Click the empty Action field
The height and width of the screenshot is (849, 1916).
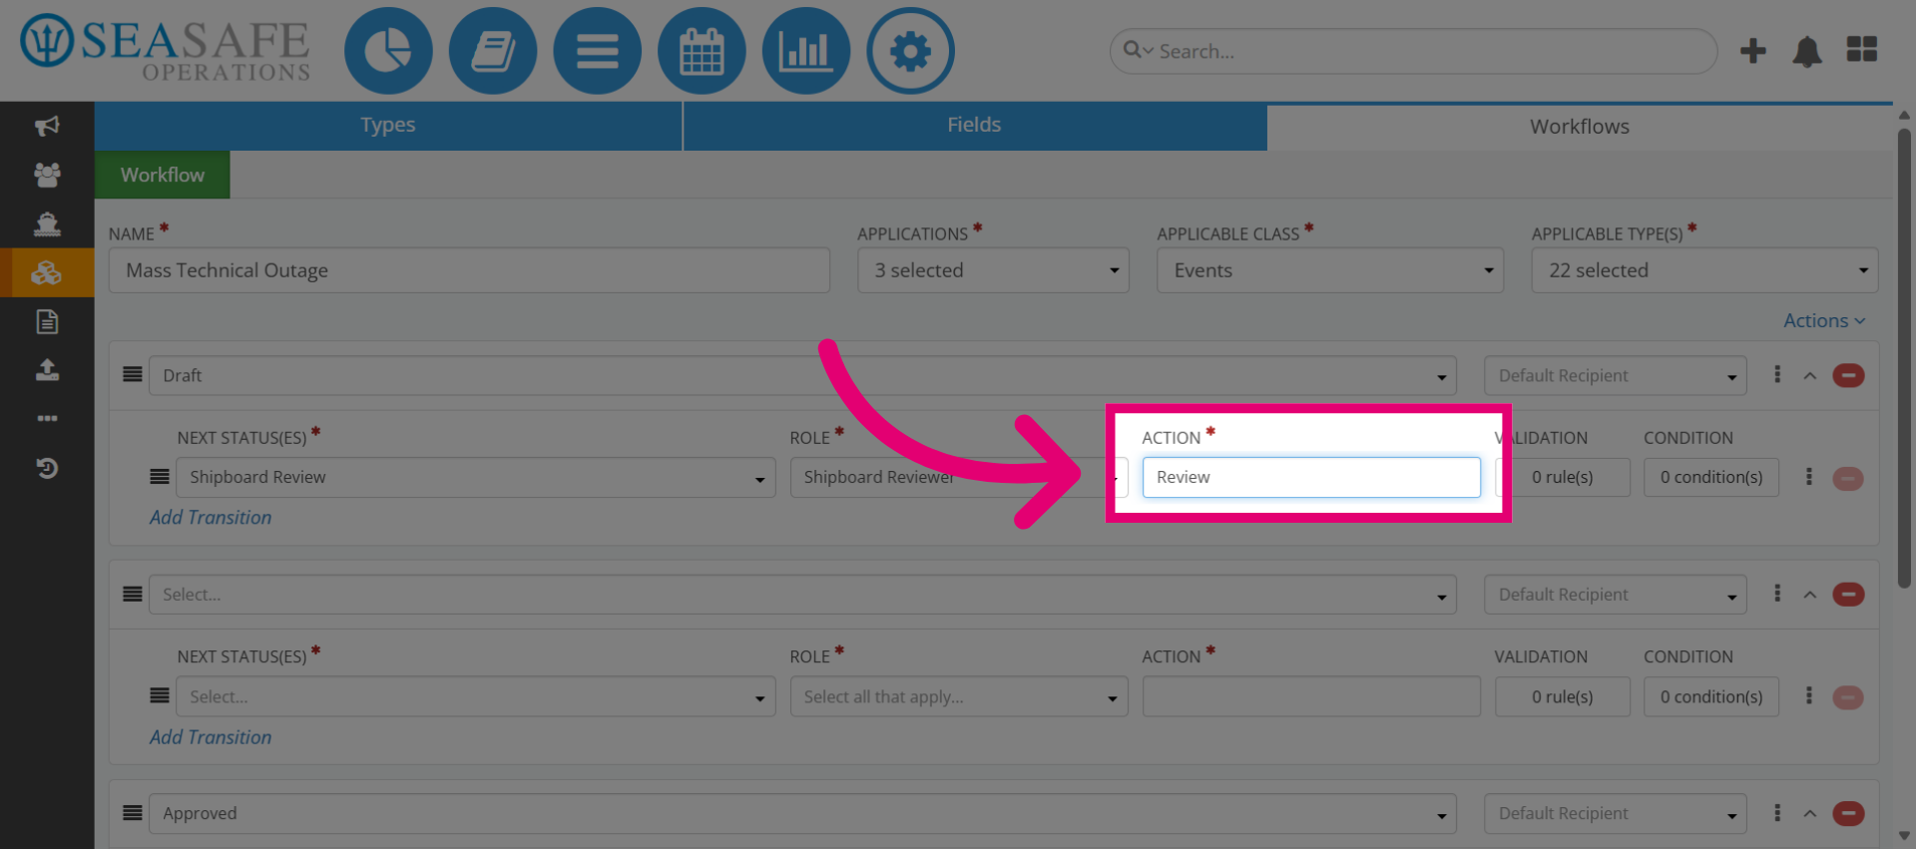[1311, 696]
